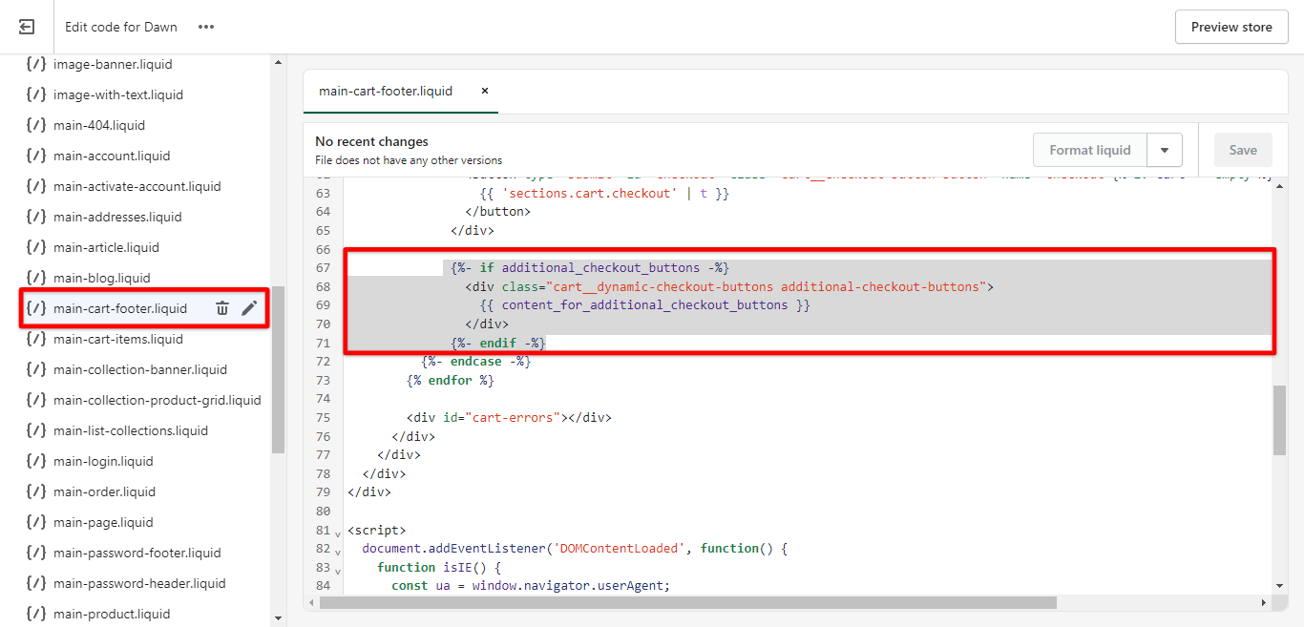
Task: Open the three-dot more actions menu
Action: click(206, 27)
